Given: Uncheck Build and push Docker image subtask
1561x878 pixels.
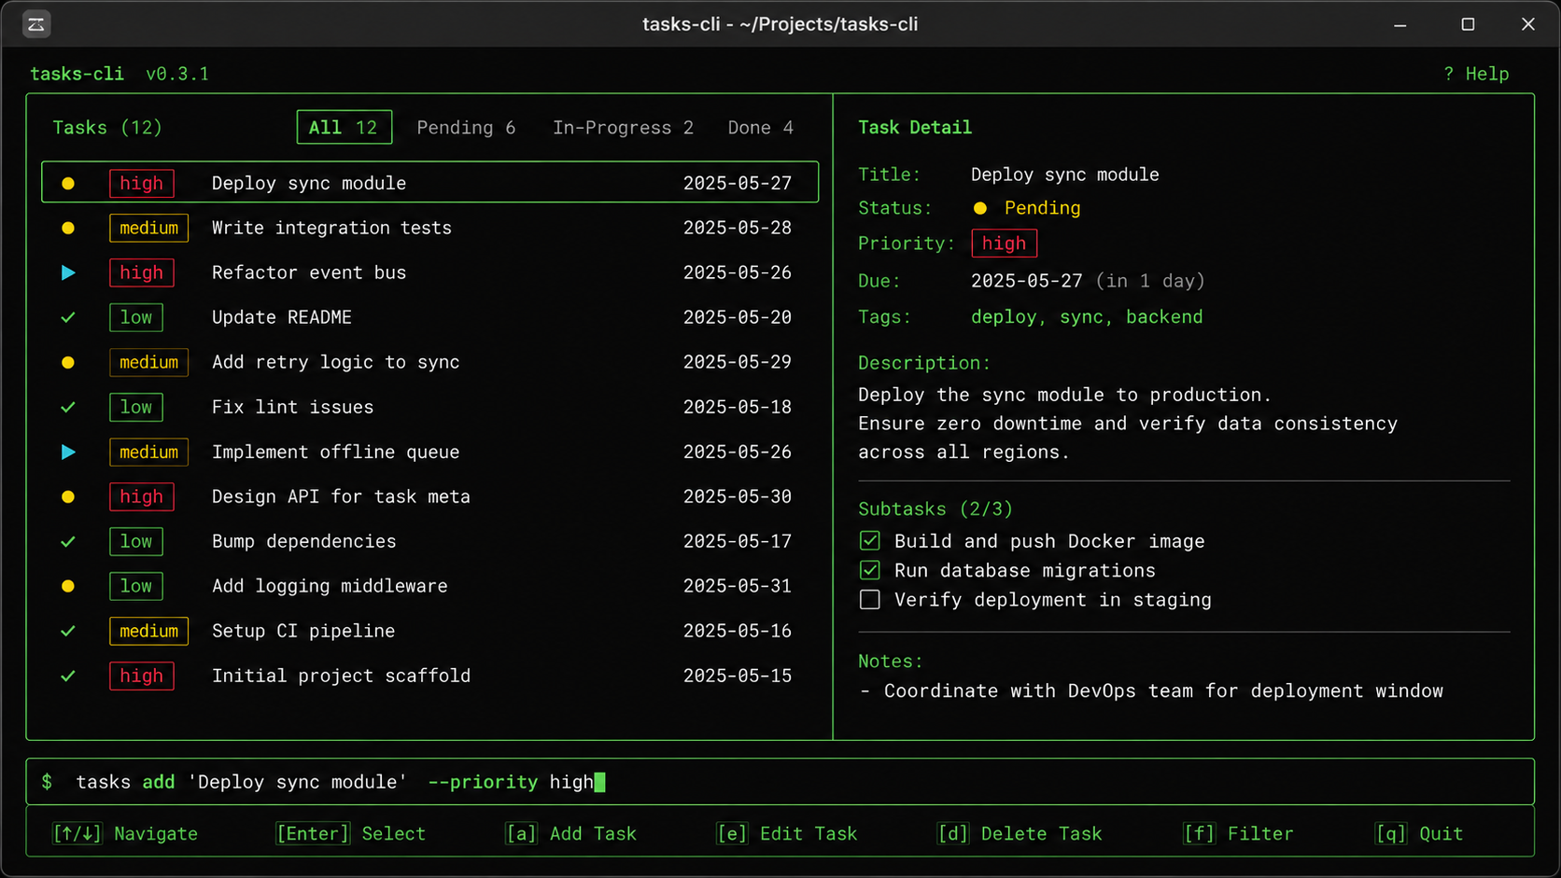Looking at the screenshot, I should tap(870, 541).
